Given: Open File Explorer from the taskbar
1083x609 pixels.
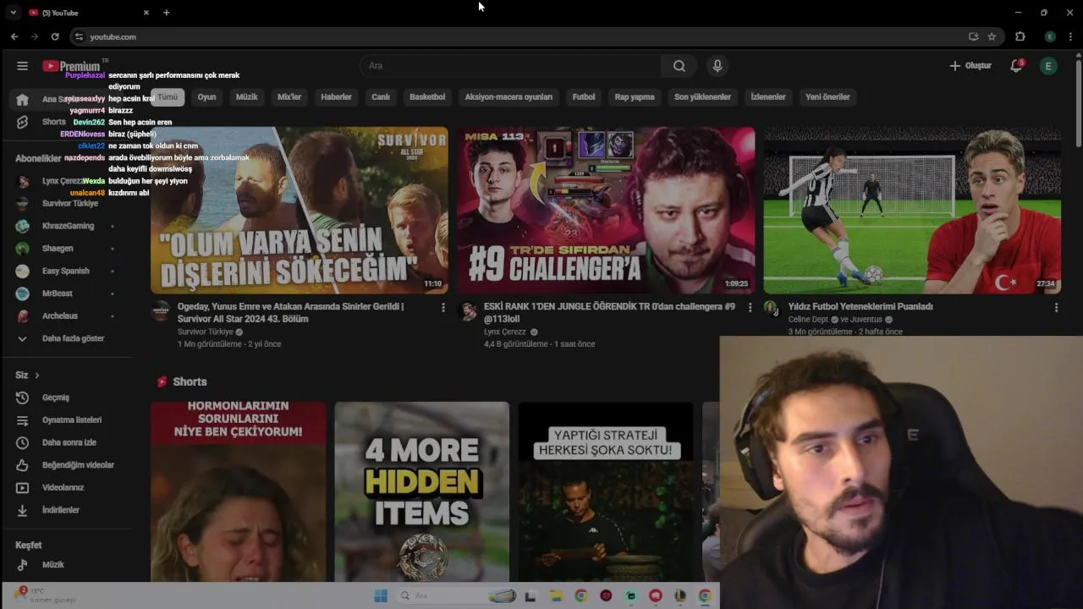Looking at the screenshot, I should coord(556,595).
